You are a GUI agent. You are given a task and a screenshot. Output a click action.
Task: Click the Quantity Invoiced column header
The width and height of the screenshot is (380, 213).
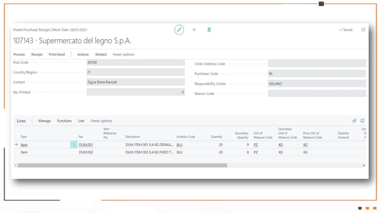[343, 135]
